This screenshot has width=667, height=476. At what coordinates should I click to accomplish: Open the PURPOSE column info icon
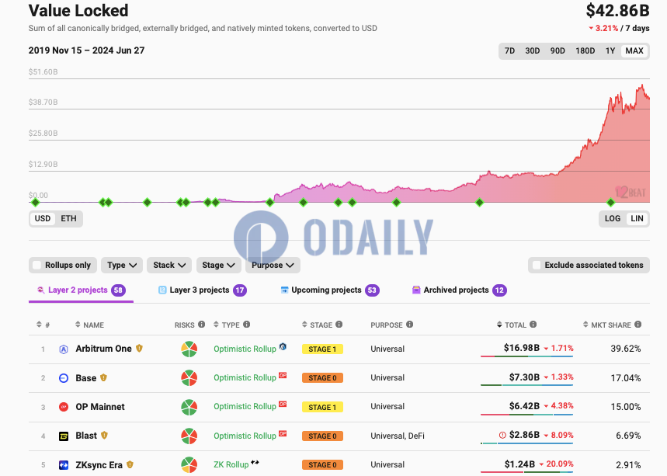point(410,325)
